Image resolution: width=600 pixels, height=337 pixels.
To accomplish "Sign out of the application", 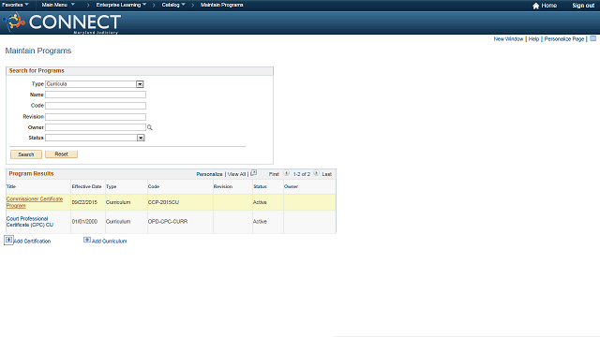I will click(x=583, y=6).
